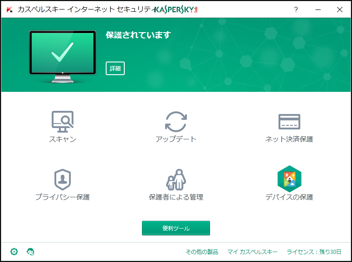The height and width of the screenshot is (262, 352).
Task: Click the protected monitor checkmark image
Action: click(x=63, y=57)
